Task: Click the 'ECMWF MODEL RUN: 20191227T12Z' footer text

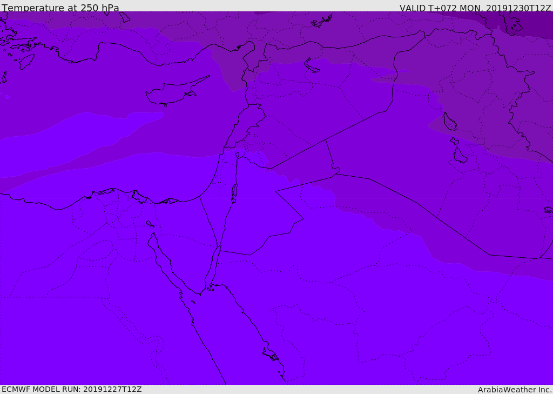Action: point(72,389)
